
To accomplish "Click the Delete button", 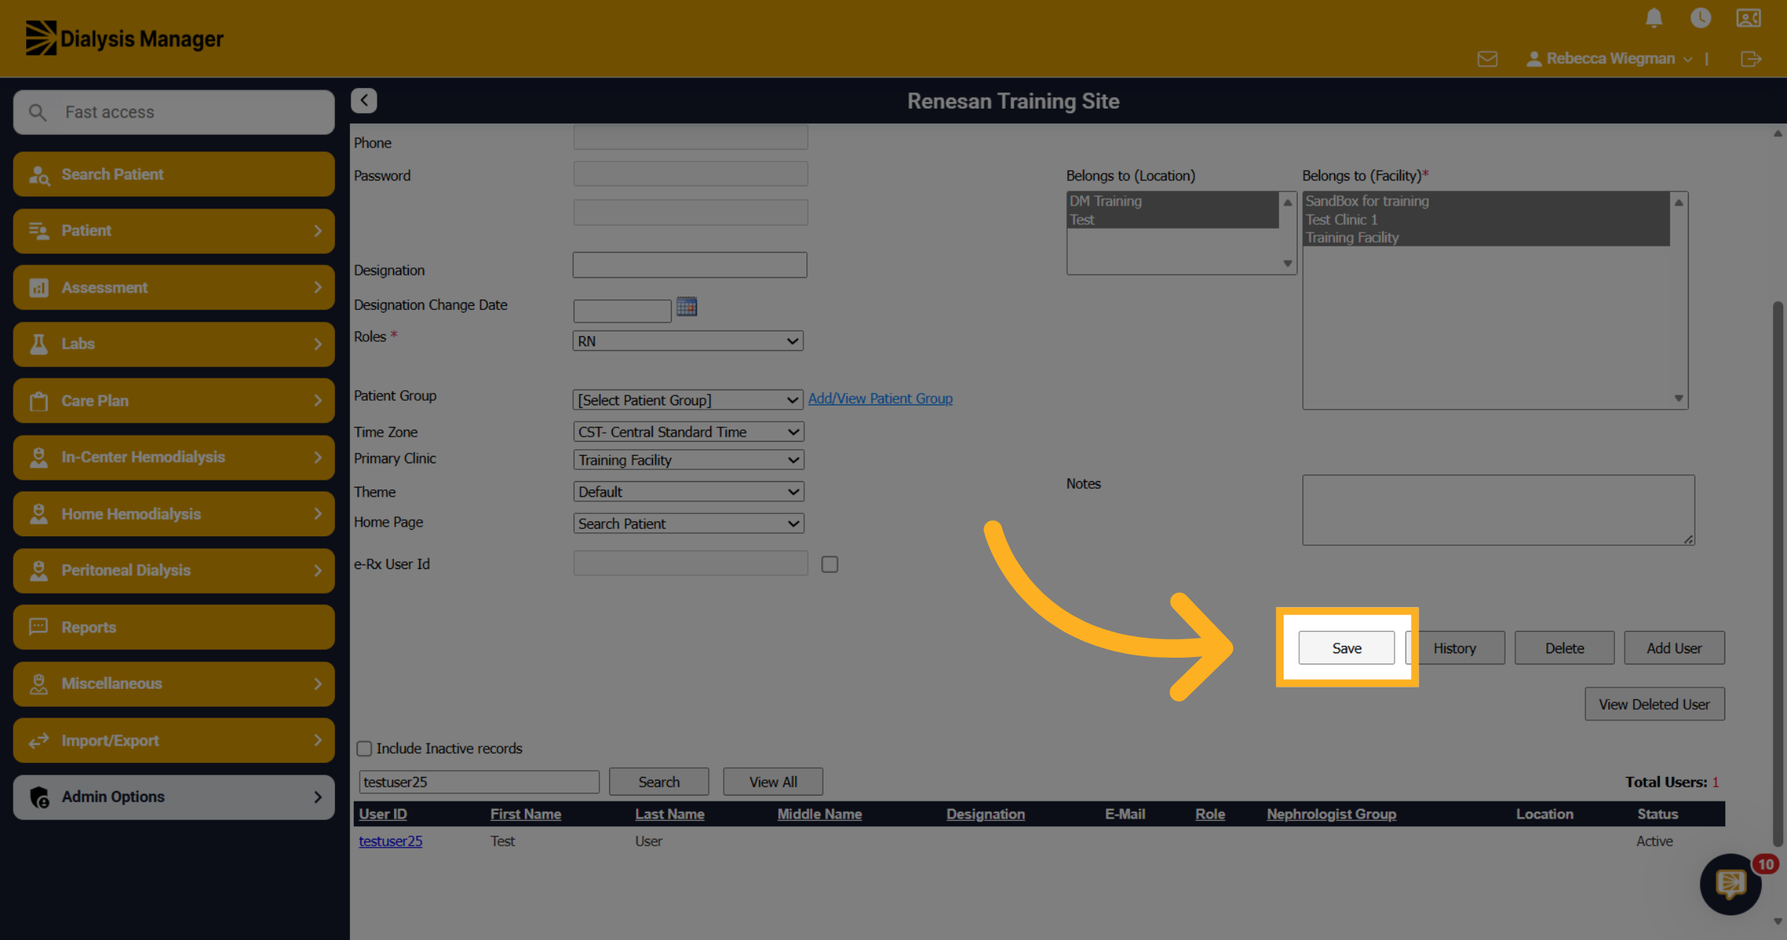I will click(x=1564, y=648).
